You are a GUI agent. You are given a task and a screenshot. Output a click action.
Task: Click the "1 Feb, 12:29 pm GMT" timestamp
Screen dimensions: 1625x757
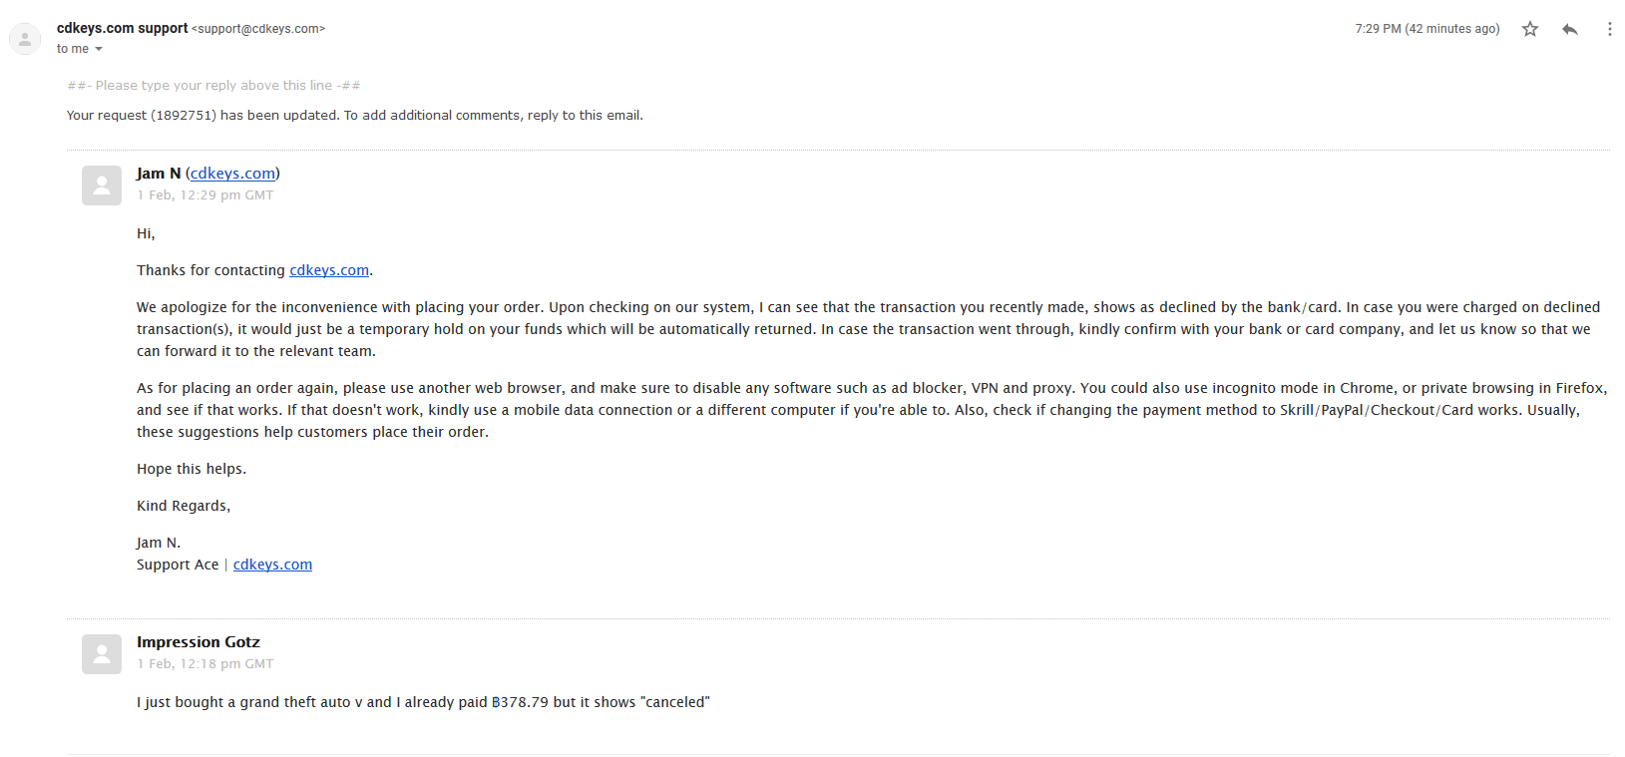tap(204, 195)
